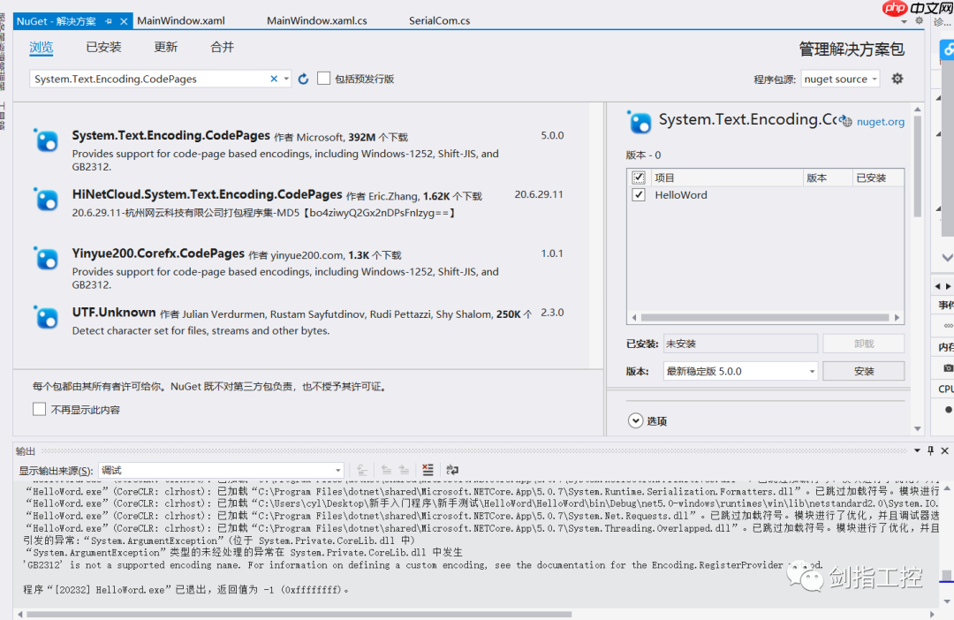Image resolution: width=954 pixels, height=620 pixels.
Task: Open the search history dropdown arrow
Action: 286,79
